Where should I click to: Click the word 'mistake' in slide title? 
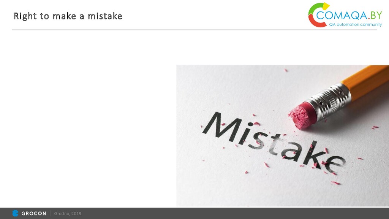point(105,16)
